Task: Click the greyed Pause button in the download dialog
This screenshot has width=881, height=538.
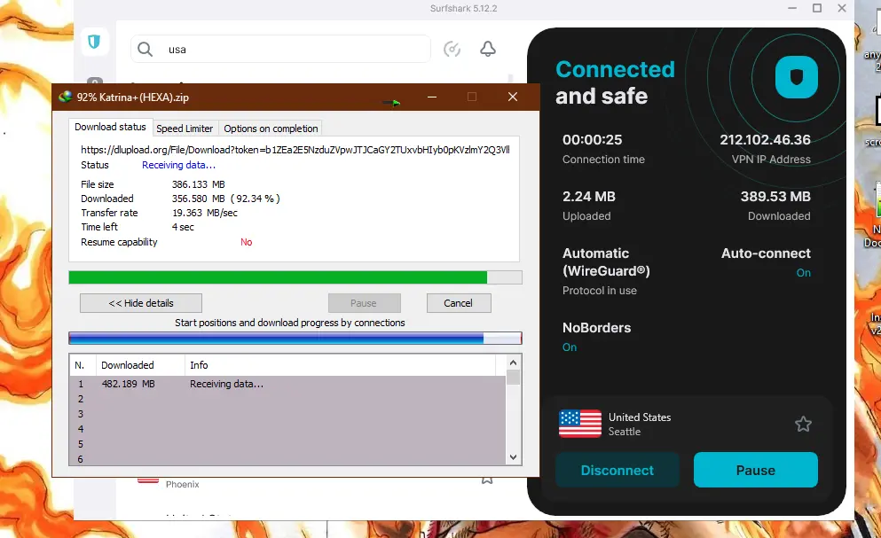Action: pyautogui.click(x=364, y=303)
